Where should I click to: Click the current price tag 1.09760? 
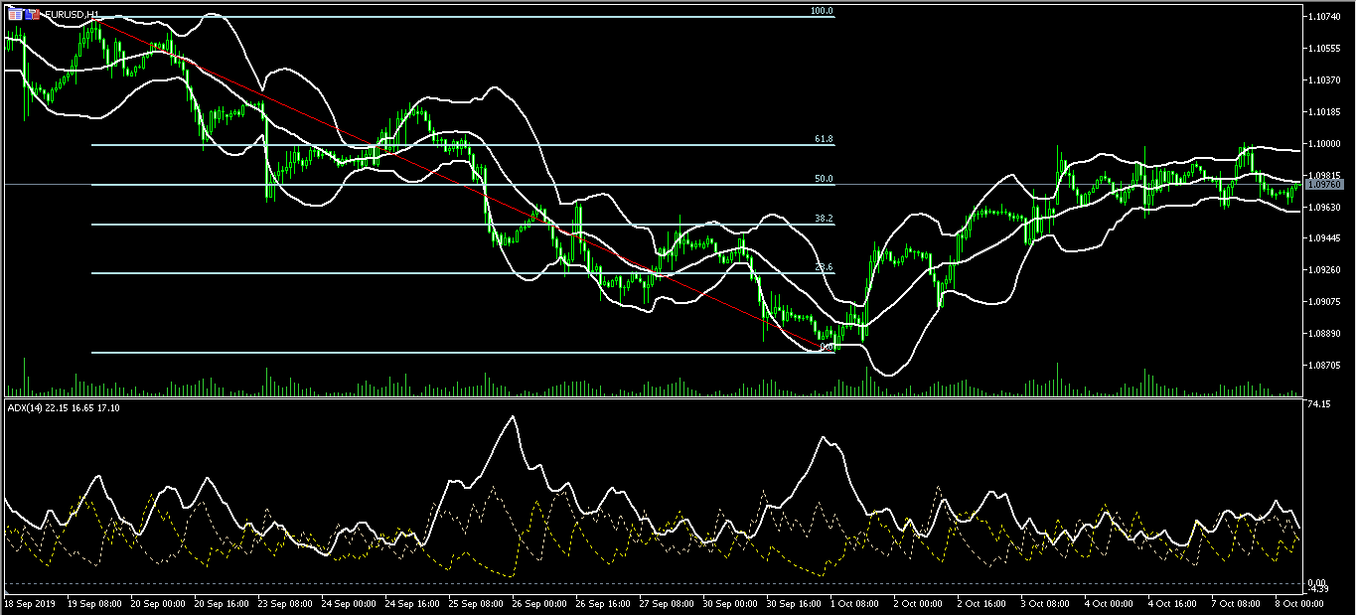click(1326, 185)
